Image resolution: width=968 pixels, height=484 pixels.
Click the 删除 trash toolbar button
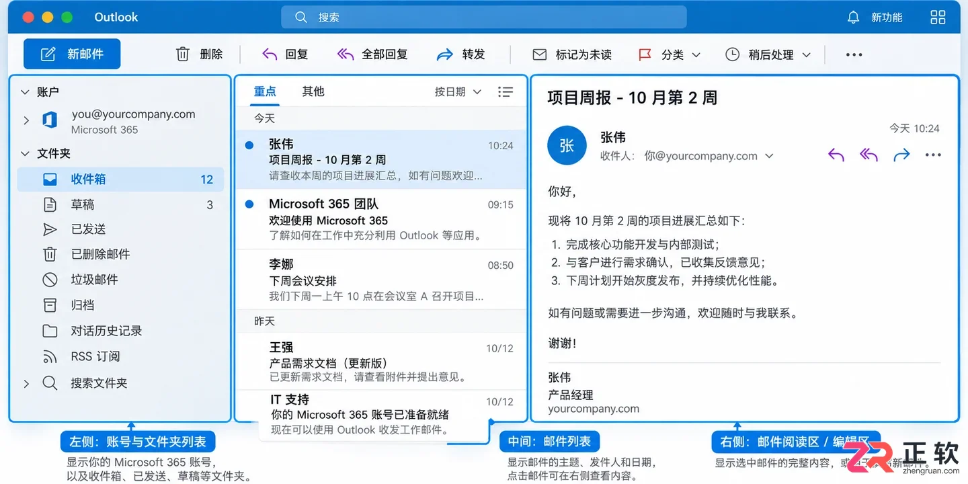(x=199, y=54)
